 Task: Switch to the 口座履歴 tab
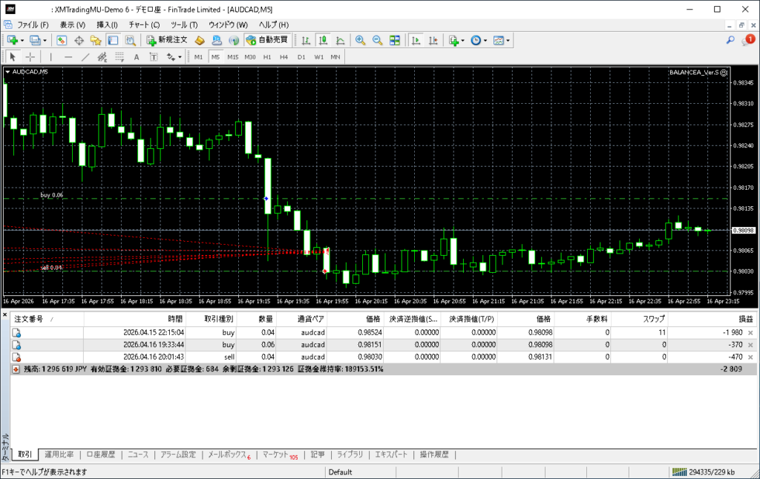(100, 455)
